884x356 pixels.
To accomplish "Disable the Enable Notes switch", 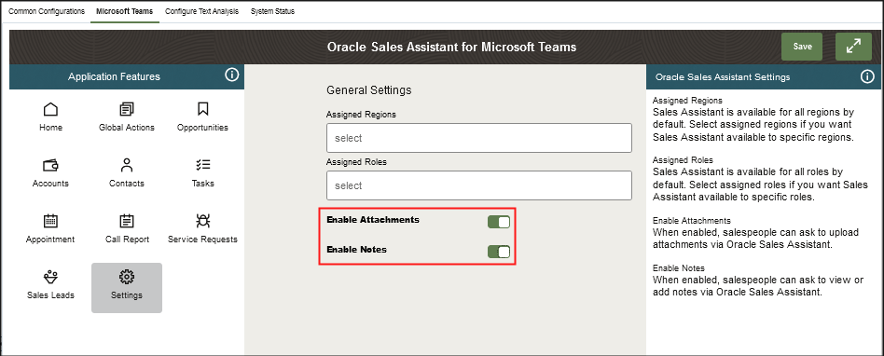I will [499, 252].
